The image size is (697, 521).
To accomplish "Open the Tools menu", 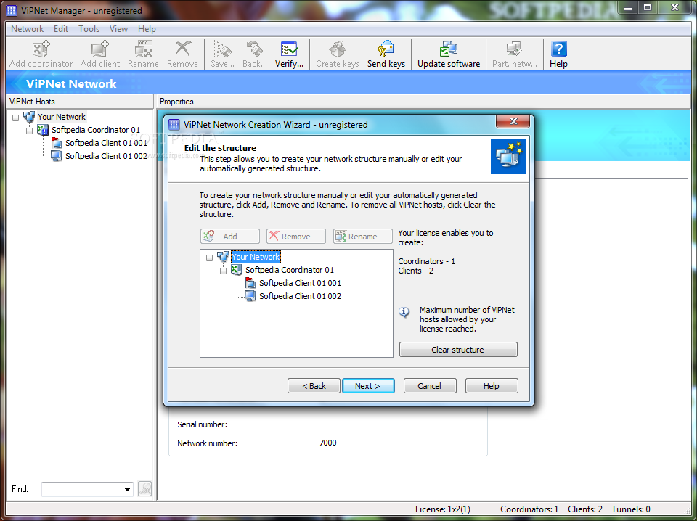I will click(x=89, y=29).
